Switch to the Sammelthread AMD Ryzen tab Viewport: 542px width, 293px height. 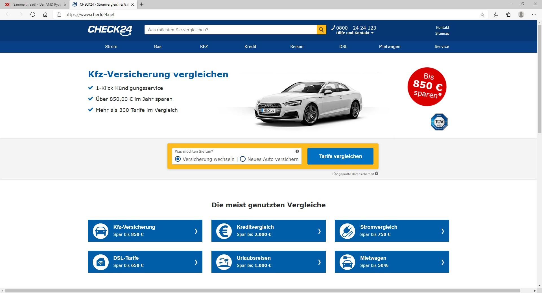(34, 5)
